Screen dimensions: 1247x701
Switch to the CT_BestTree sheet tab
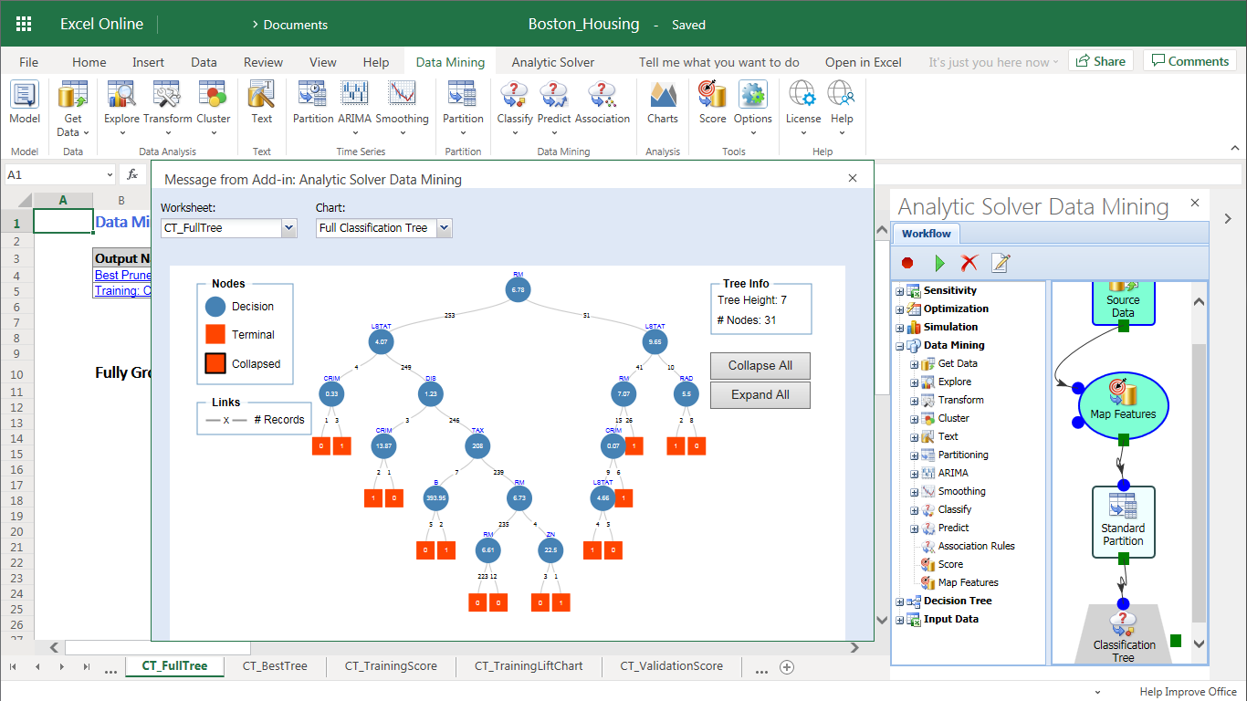click(x=275, y=666)
